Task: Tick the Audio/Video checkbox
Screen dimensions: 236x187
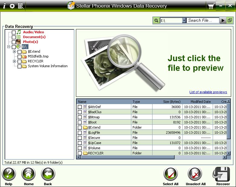Action: pos(14,32)
